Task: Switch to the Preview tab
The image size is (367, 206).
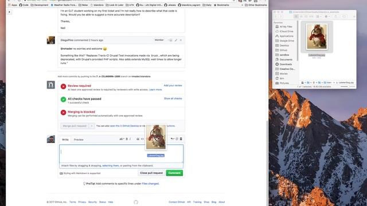Action: (79, 140)
